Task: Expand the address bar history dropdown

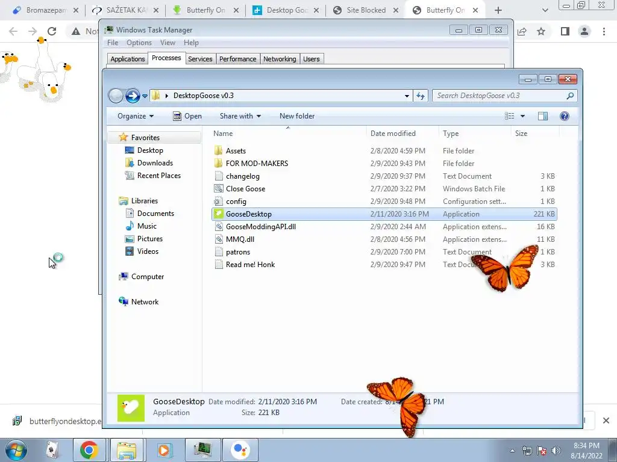Action: tap(407, 96)
